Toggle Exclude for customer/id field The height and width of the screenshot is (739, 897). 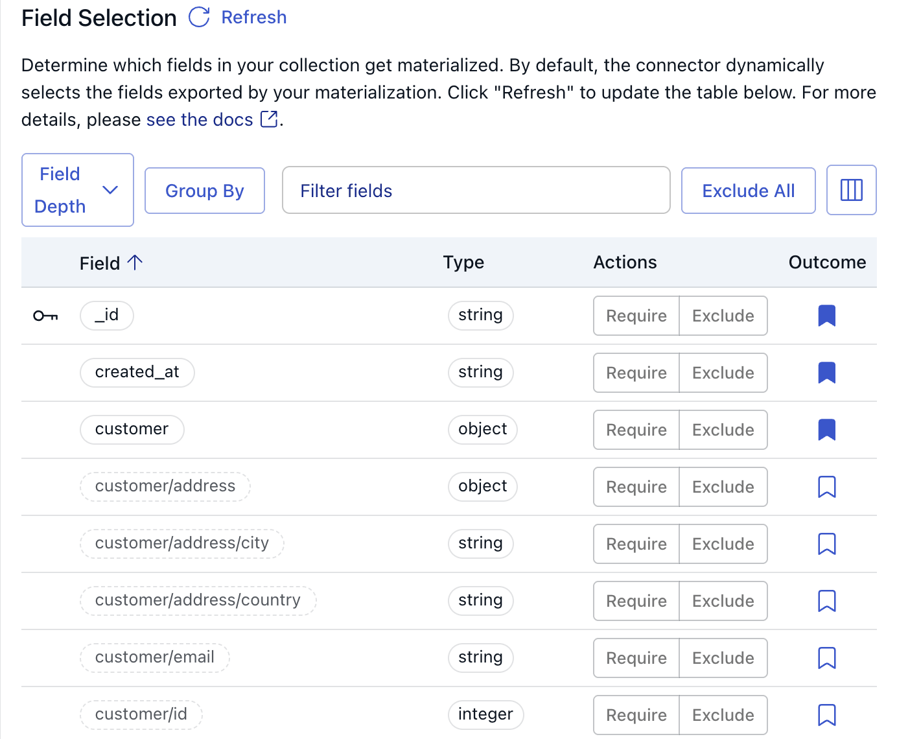pyautogui.click(x=723, y=715)
